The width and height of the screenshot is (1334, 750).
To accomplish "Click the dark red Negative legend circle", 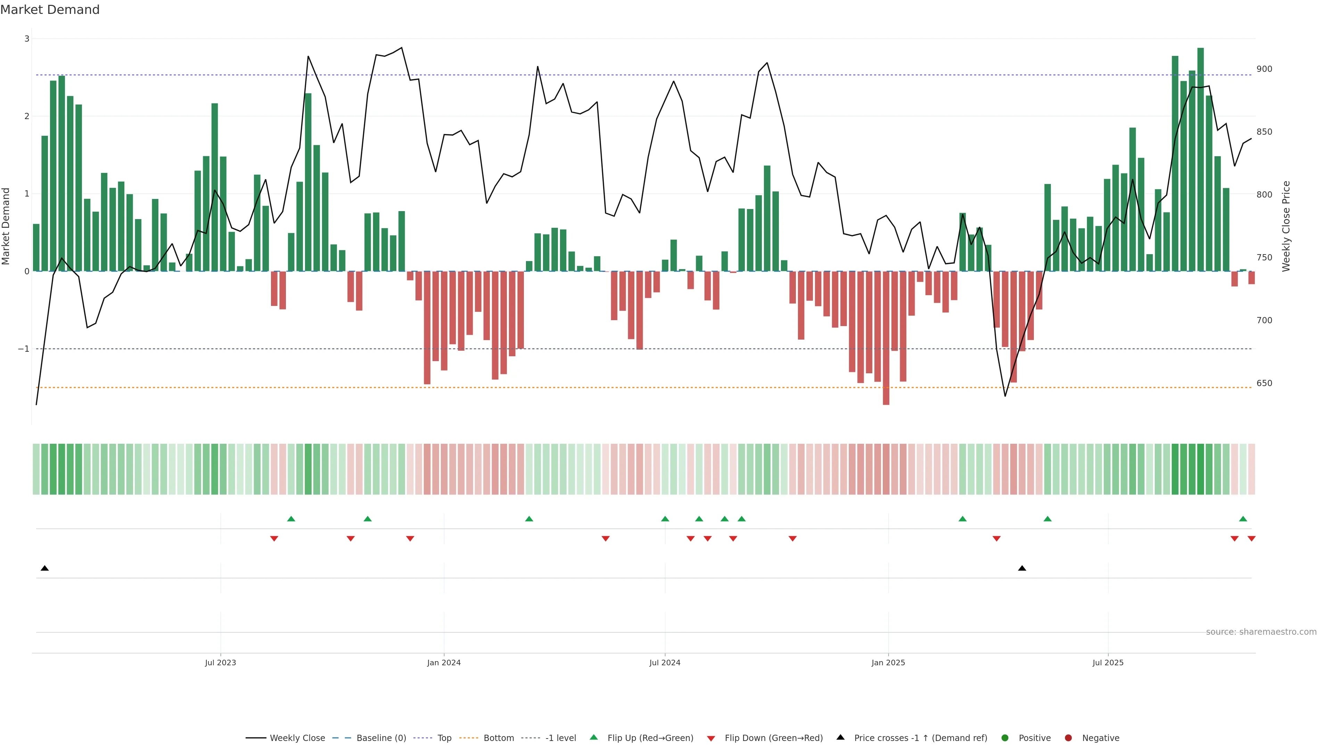I will tap(1068, 738).
